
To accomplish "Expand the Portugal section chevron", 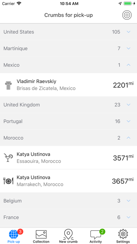I will coord(129,121).
